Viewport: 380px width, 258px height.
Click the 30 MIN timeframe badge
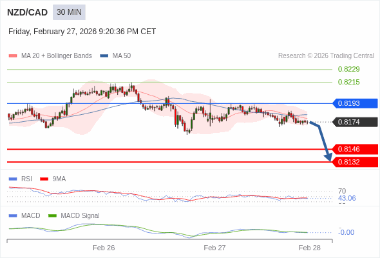69,12
